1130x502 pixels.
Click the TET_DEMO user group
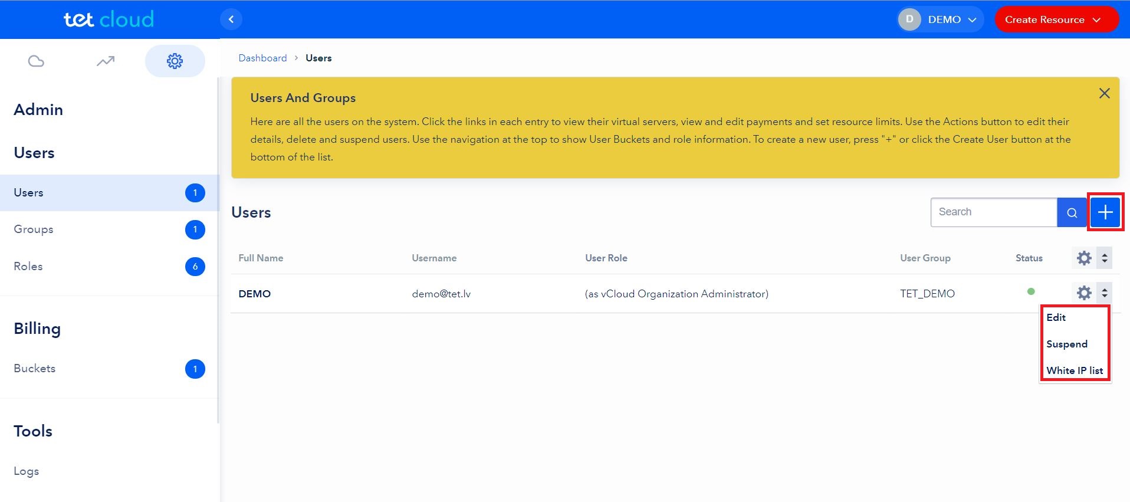point(927,294)
